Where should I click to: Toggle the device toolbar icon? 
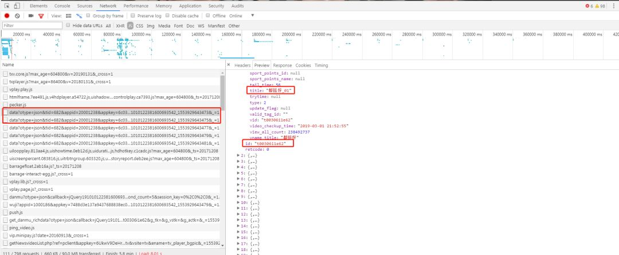(17, 6)
